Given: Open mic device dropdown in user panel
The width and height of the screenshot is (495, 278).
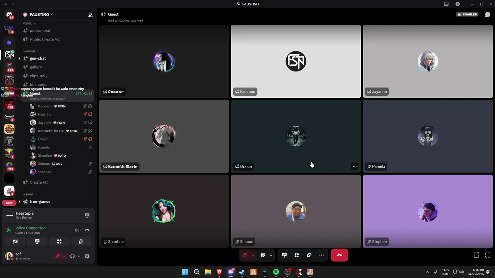Looking at the screenshot, I should click(64, 256).
